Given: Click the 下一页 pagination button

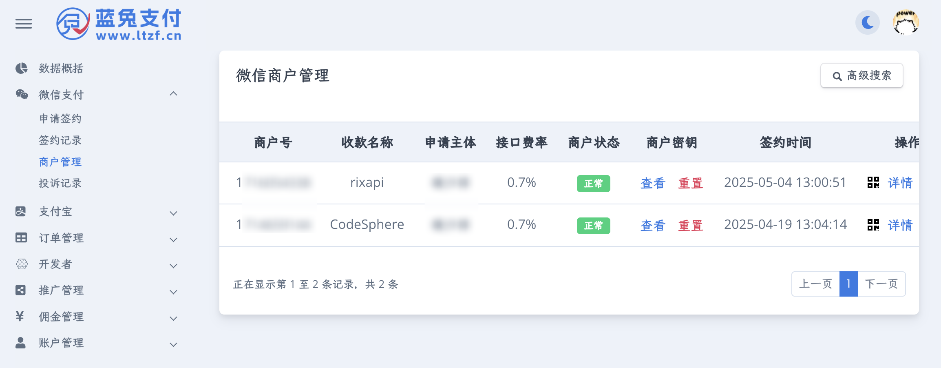Looking at the screenshot, I should pyautogui.click(x=881, y=284).
